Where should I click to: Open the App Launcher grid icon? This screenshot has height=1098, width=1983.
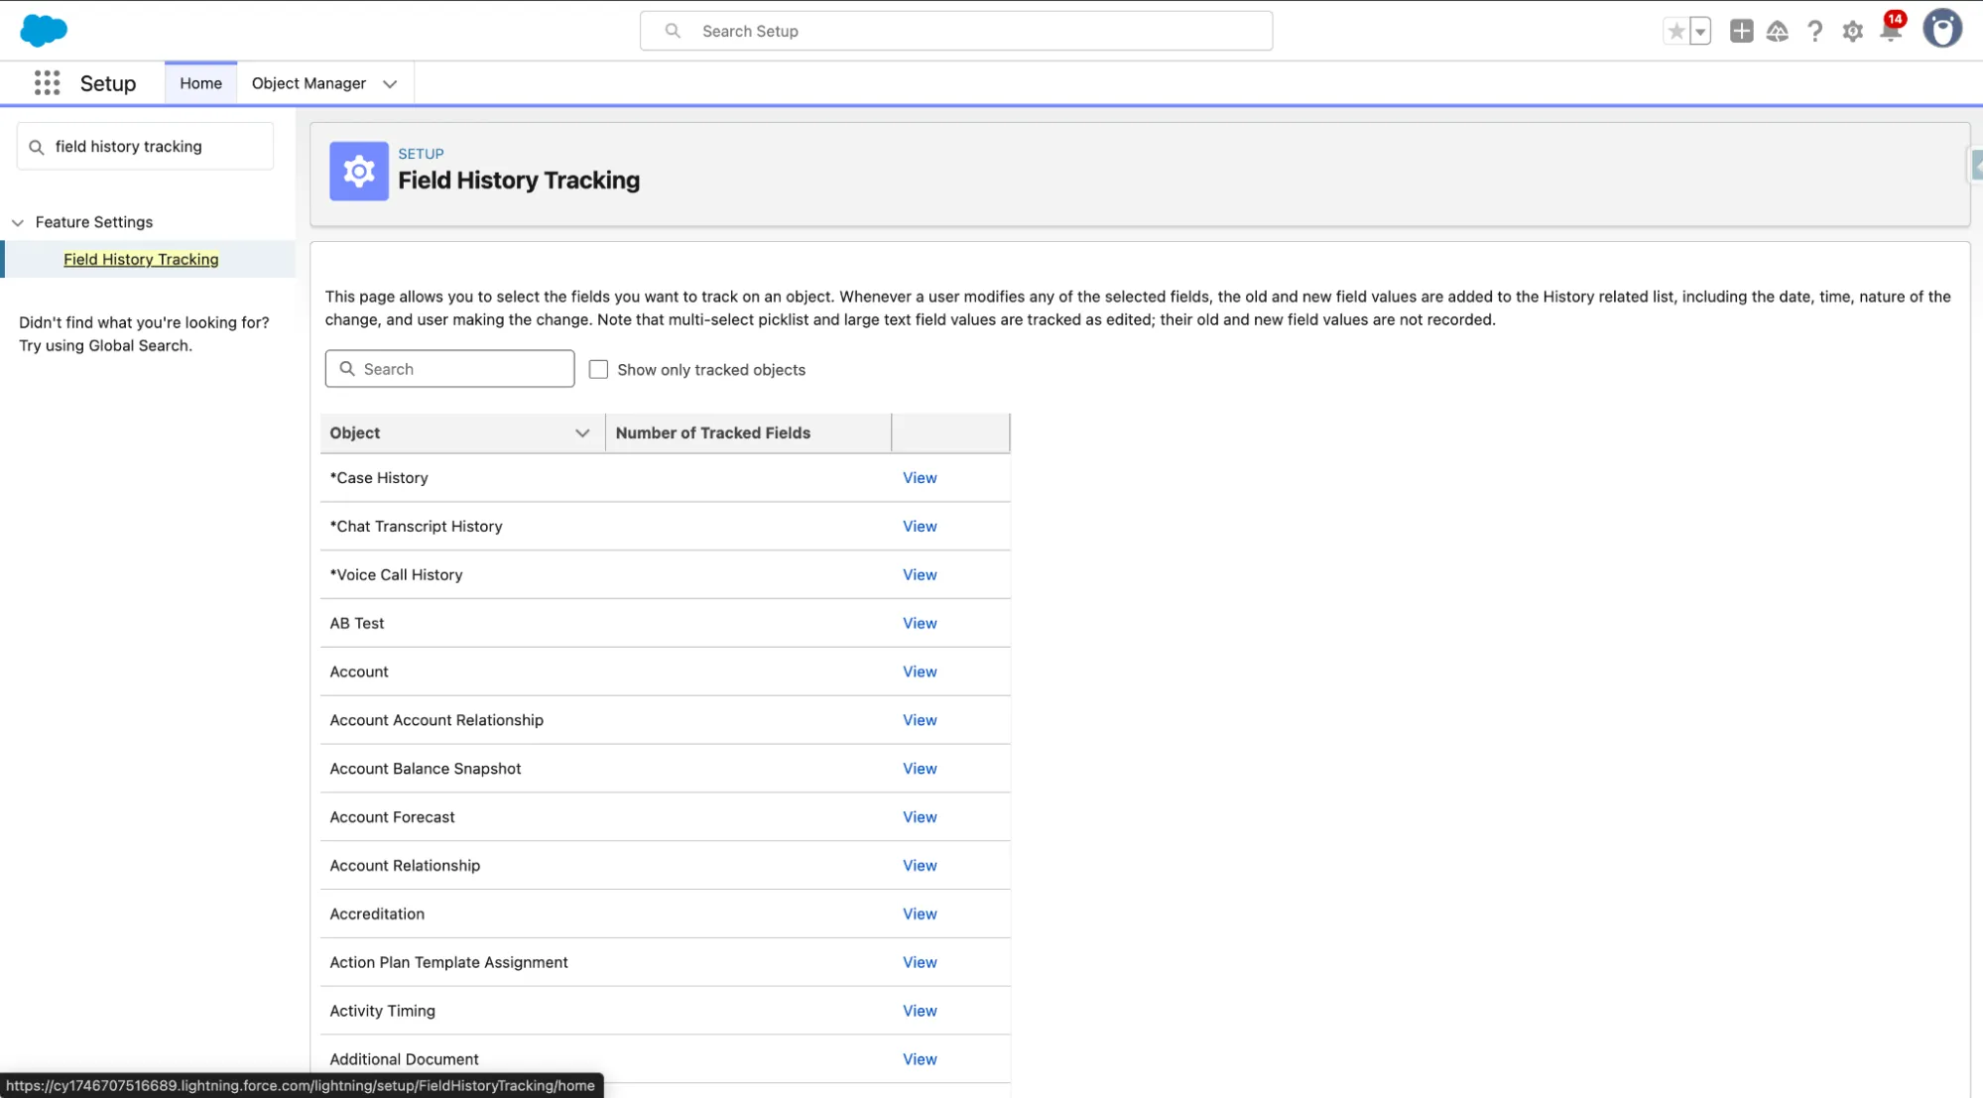pyautogui.click(x=47, y=83)
